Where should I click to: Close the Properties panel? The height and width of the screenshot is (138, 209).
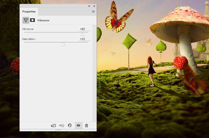coord(94,6)
